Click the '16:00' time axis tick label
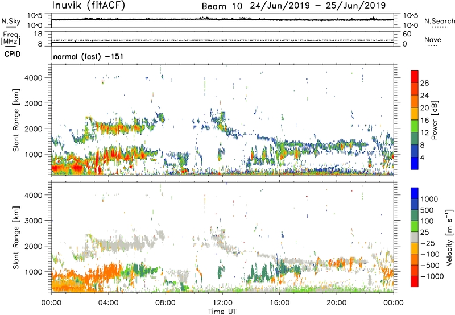Image resolution: width=455 pixels, height=315 pixels. point(279,303)
